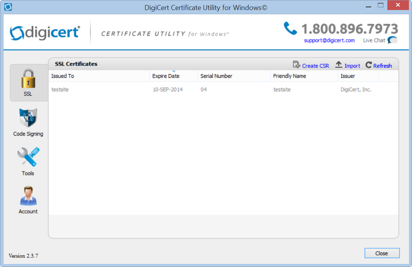
Task: Click the Close button at bottom
Action: click(382, 253)
